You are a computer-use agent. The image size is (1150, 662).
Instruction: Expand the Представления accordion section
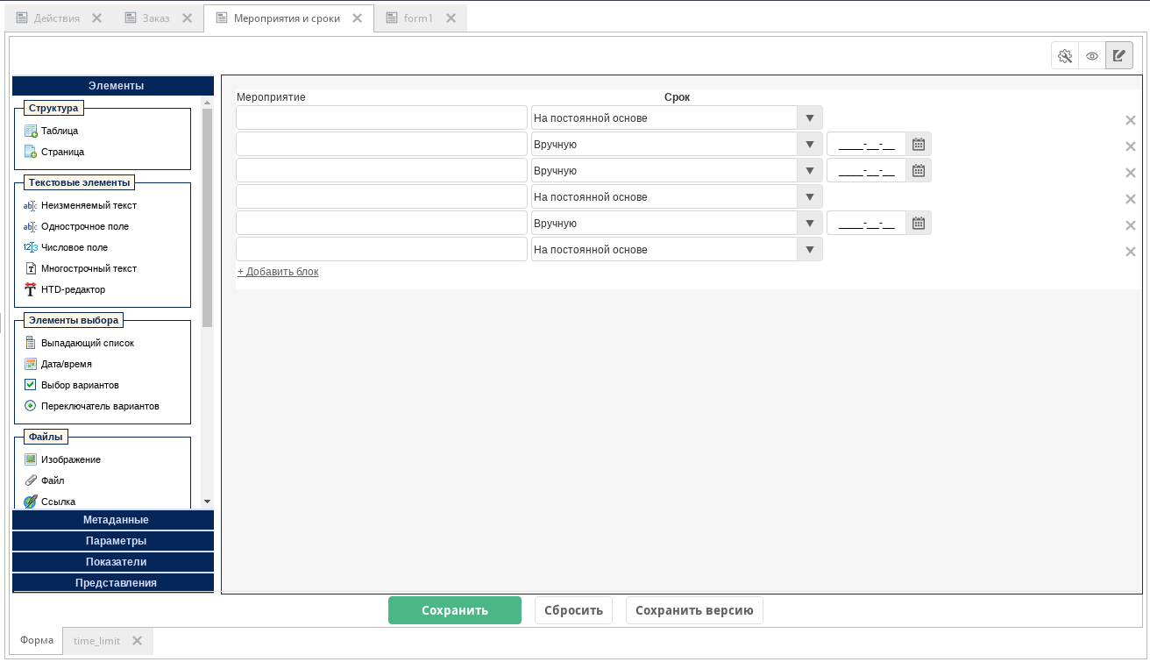[x=113, y=583]
